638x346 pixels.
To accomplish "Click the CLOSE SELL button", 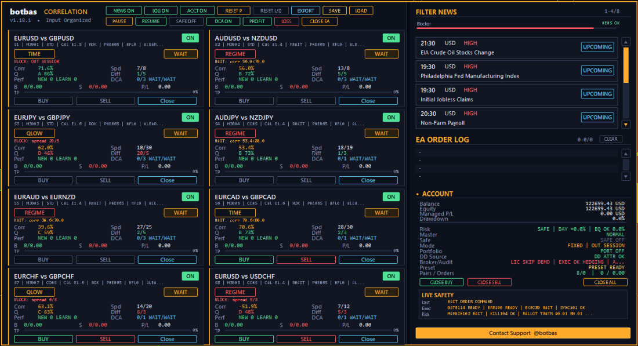I will click(x=490, y=282).
